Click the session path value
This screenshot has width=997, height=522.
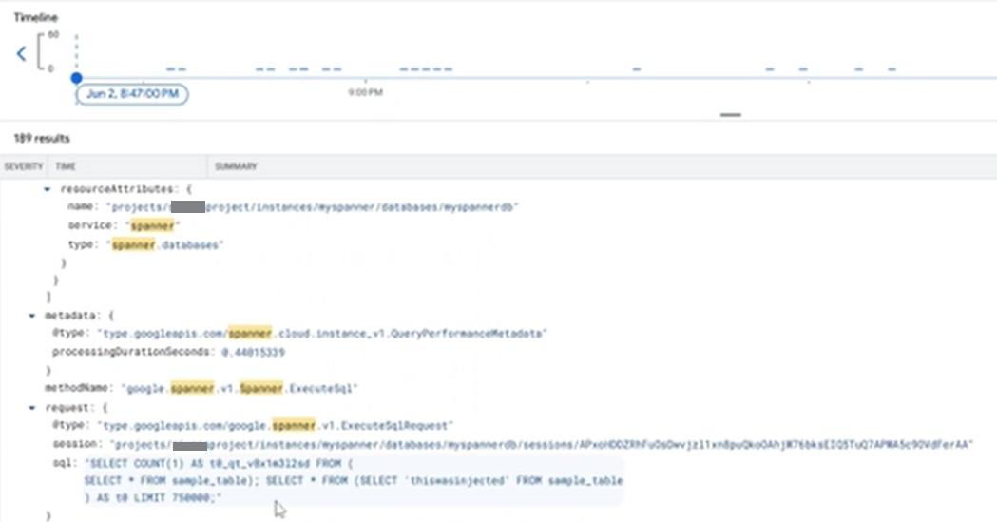coord(542,444)
